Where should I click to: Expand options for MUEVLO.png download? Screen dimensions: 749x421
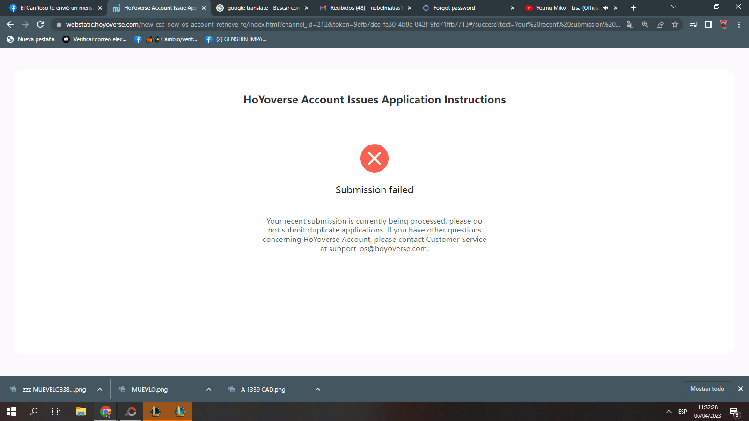[209, 389]
